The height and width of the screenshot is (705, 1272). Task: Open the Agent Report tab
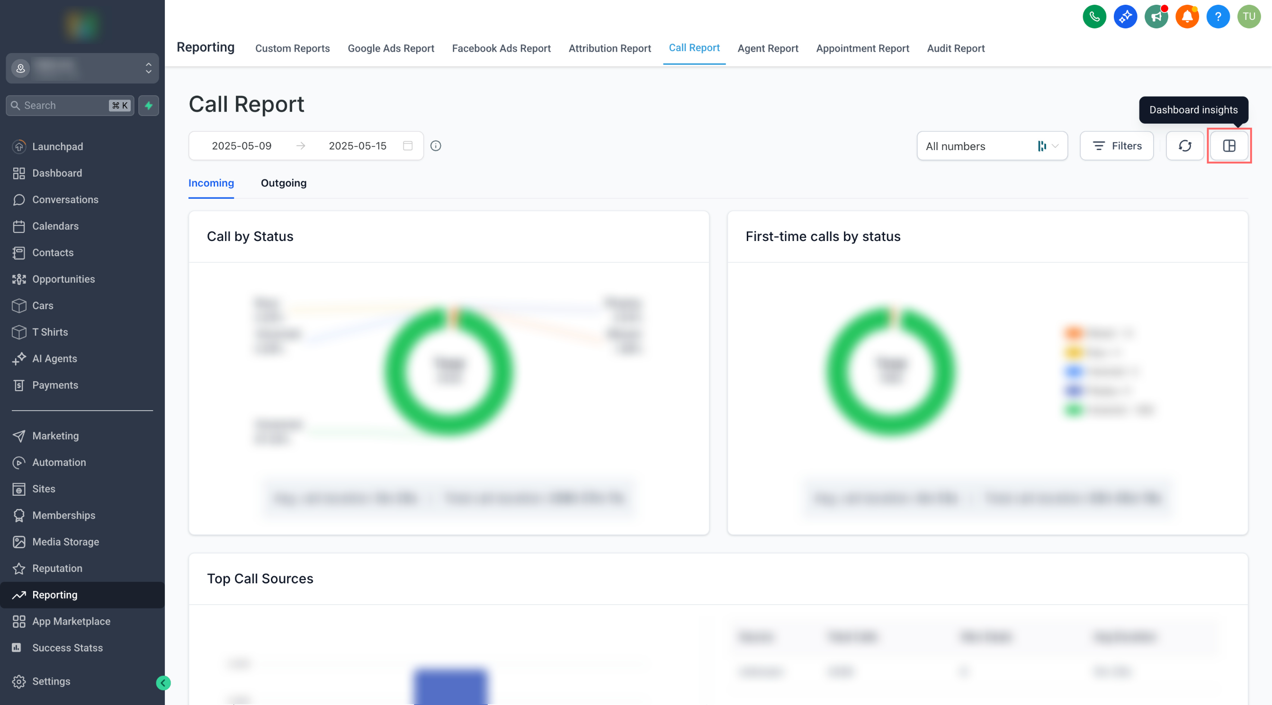pos(767,48)
